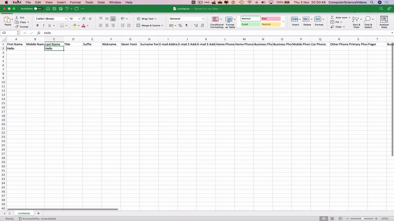Click the Name Box showing C2
Viewport: 394px width, 221px height.
pos(10,33)
